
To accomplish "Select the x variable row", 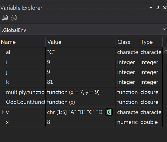I will [x=7, y=122].
